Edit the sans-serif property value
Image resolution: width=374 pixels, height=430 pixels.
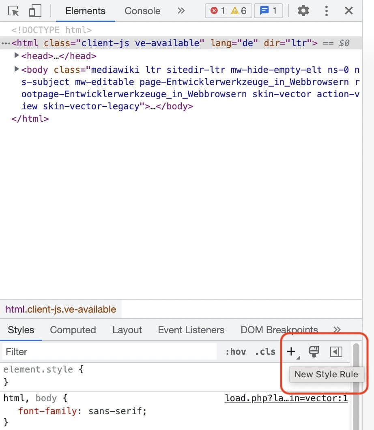[115, 411]
